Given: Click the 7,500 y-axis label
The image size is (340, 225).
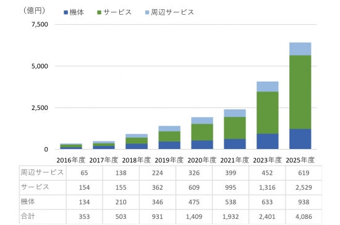Looking at the screenshot, I should (40, 25).
